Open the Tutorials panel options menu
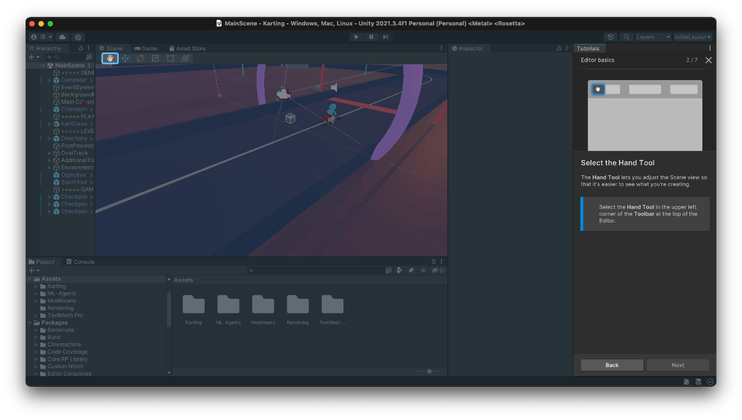This screenshot has height=420, width=742. tap(710, 48)
